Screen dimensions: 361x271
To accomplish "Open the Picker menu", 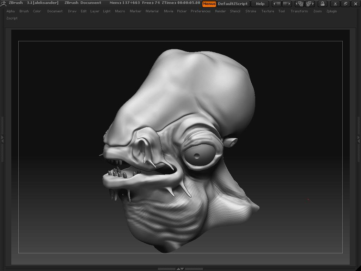I will (182, 11).
